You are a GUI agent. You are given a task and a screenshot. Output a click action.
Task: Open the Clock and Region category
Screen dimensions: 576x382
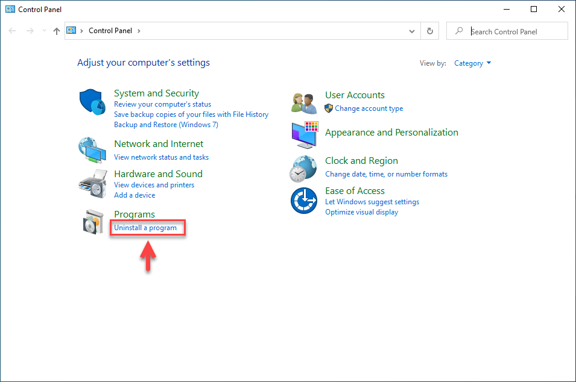click(361, 161)
